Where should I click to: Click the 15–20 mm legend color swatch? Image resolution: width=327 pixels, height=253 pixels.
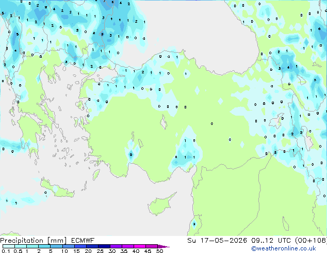[x=80, y=246]
